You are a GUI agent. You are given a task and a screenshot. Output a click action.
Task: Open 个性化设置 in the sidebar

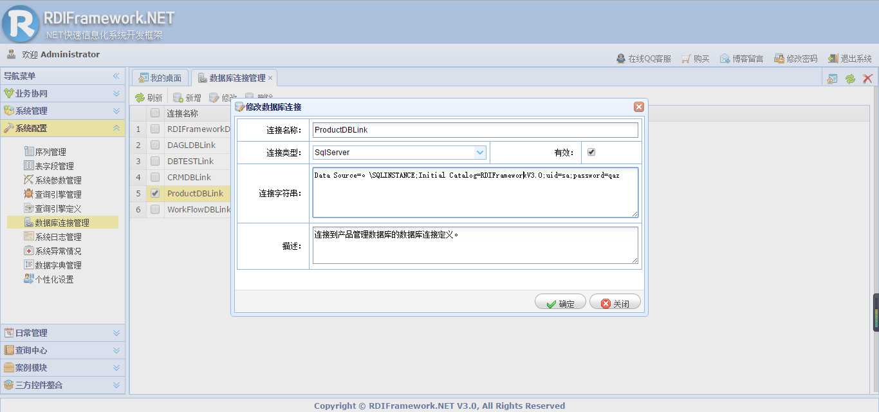pyautogui.click(x=49, y=279)
